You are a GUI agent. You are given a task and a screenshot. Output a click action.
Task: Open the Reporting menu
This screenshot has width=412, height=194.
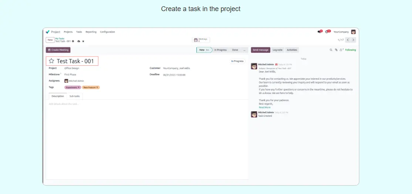(91, 32)
